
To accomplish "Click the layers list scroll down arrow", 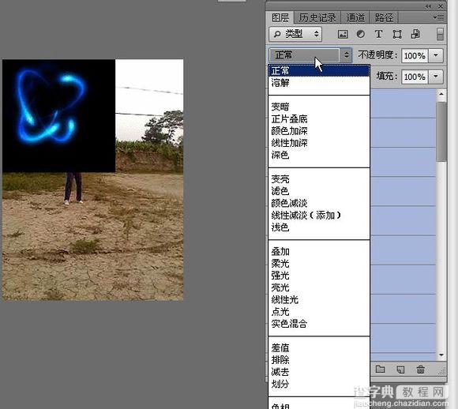I will 441,355.
